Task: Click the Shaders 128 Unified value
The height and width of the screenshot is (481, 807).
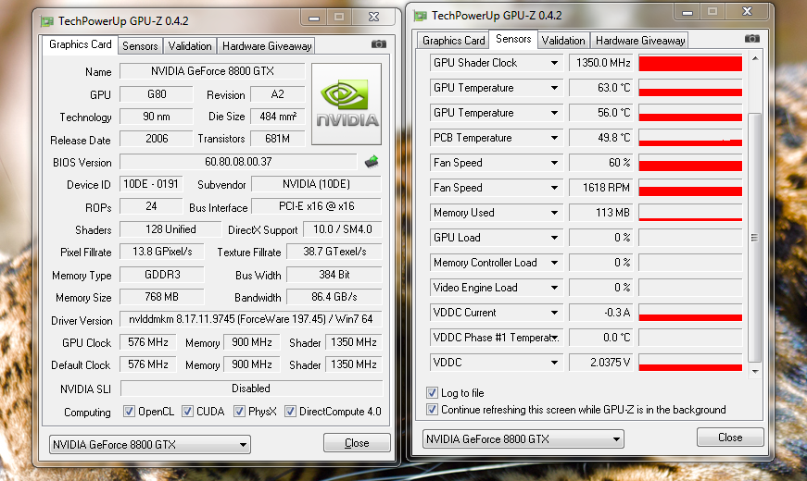Action: tap(170, 229)
